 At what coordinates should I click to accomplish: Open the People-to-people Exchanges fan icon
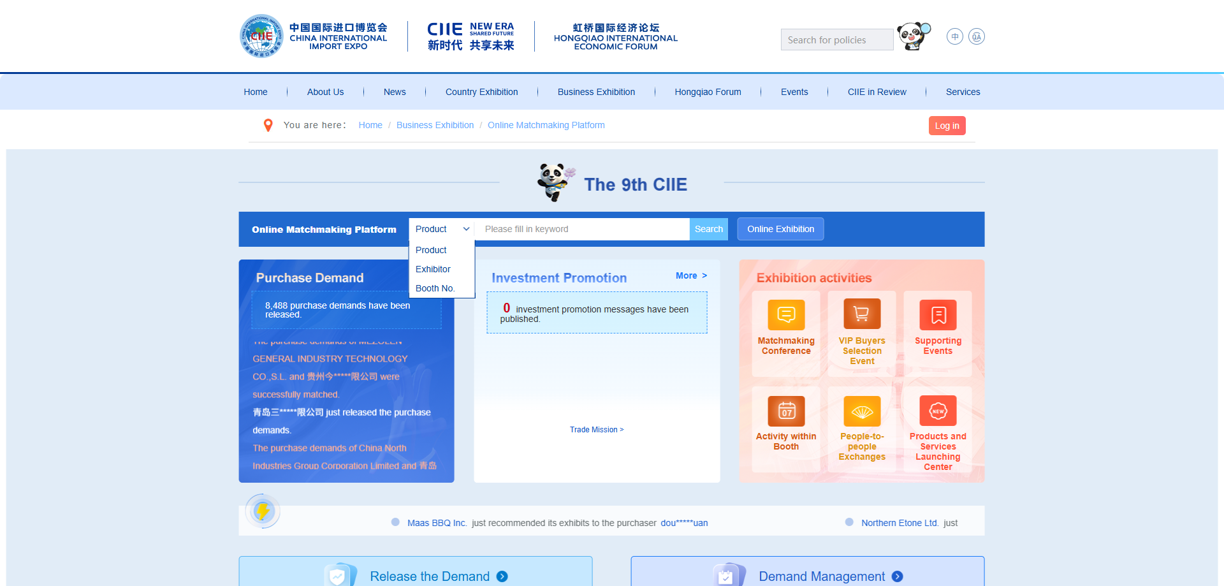862,411
